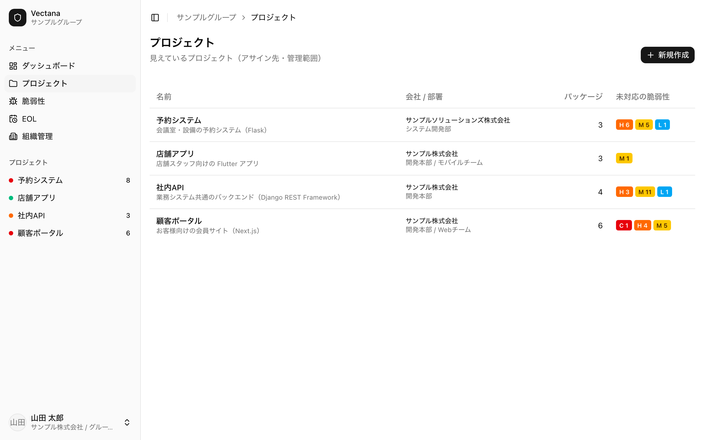Click プロジェクト breadcrumb item
Viewport: 704px width, 440px height.
[273, 17]
